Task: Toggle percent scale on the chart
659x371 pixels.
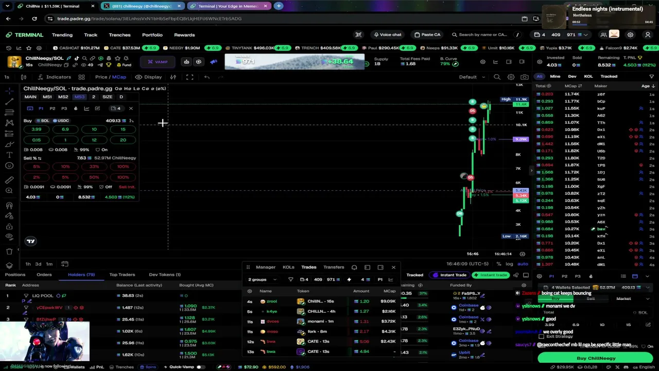Action: click(498, 264)
